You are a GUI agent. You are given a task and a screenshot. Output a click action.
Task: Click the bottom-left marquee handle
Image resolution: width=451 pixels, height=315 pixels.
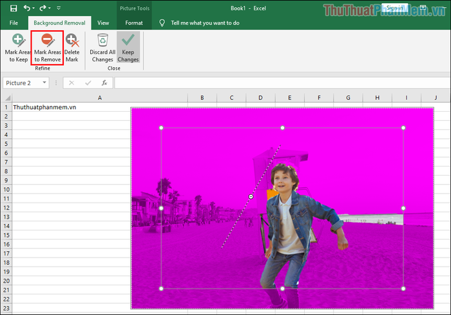(161, 289)
